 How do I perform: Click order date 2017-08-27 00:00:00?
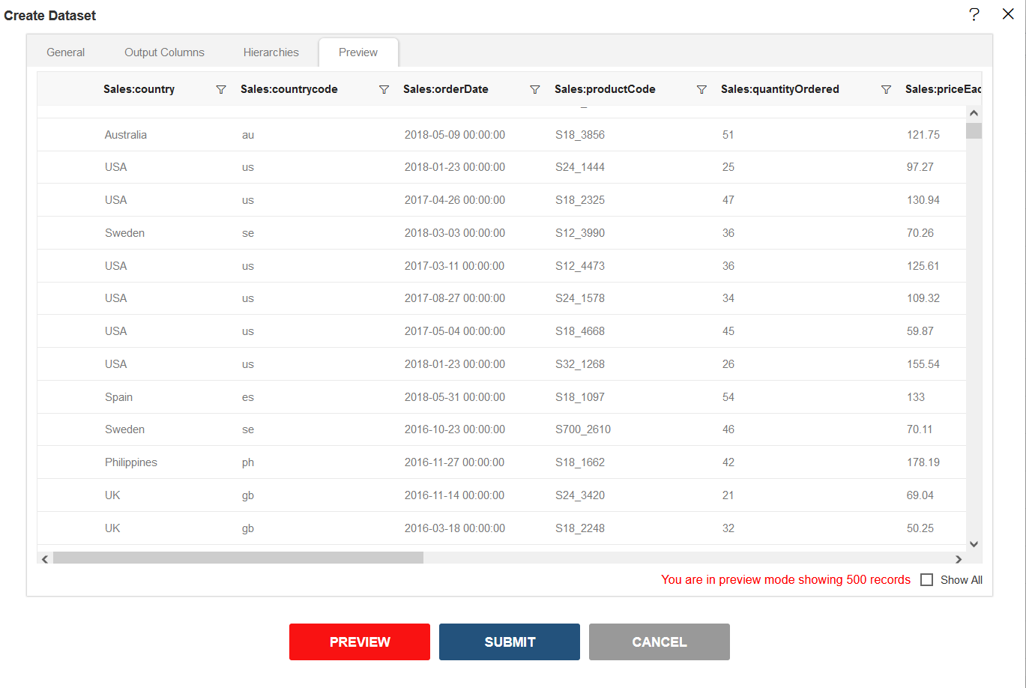[455, 298]
